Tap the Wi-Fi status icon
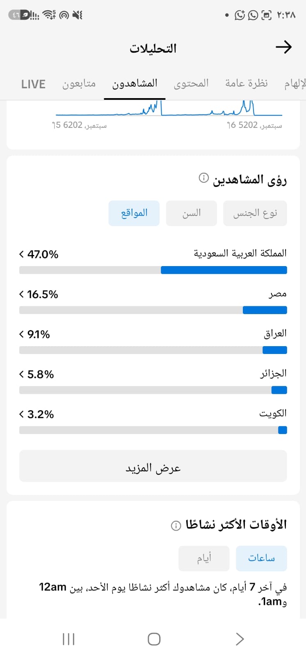The width and height of the screenshot is (306, 657). click(x=50, y=15)
